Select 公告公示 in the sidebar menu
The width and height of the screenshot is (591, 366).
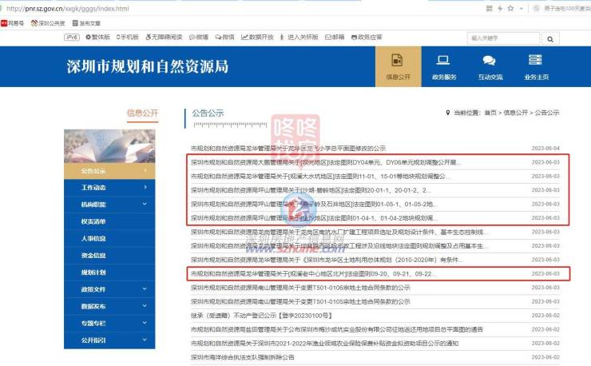pos(109,171)
